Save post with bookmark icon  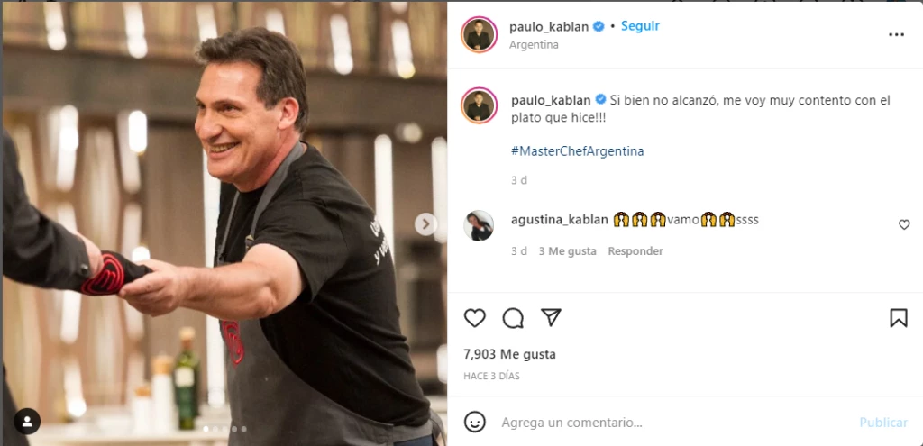[x=899, y=318]
